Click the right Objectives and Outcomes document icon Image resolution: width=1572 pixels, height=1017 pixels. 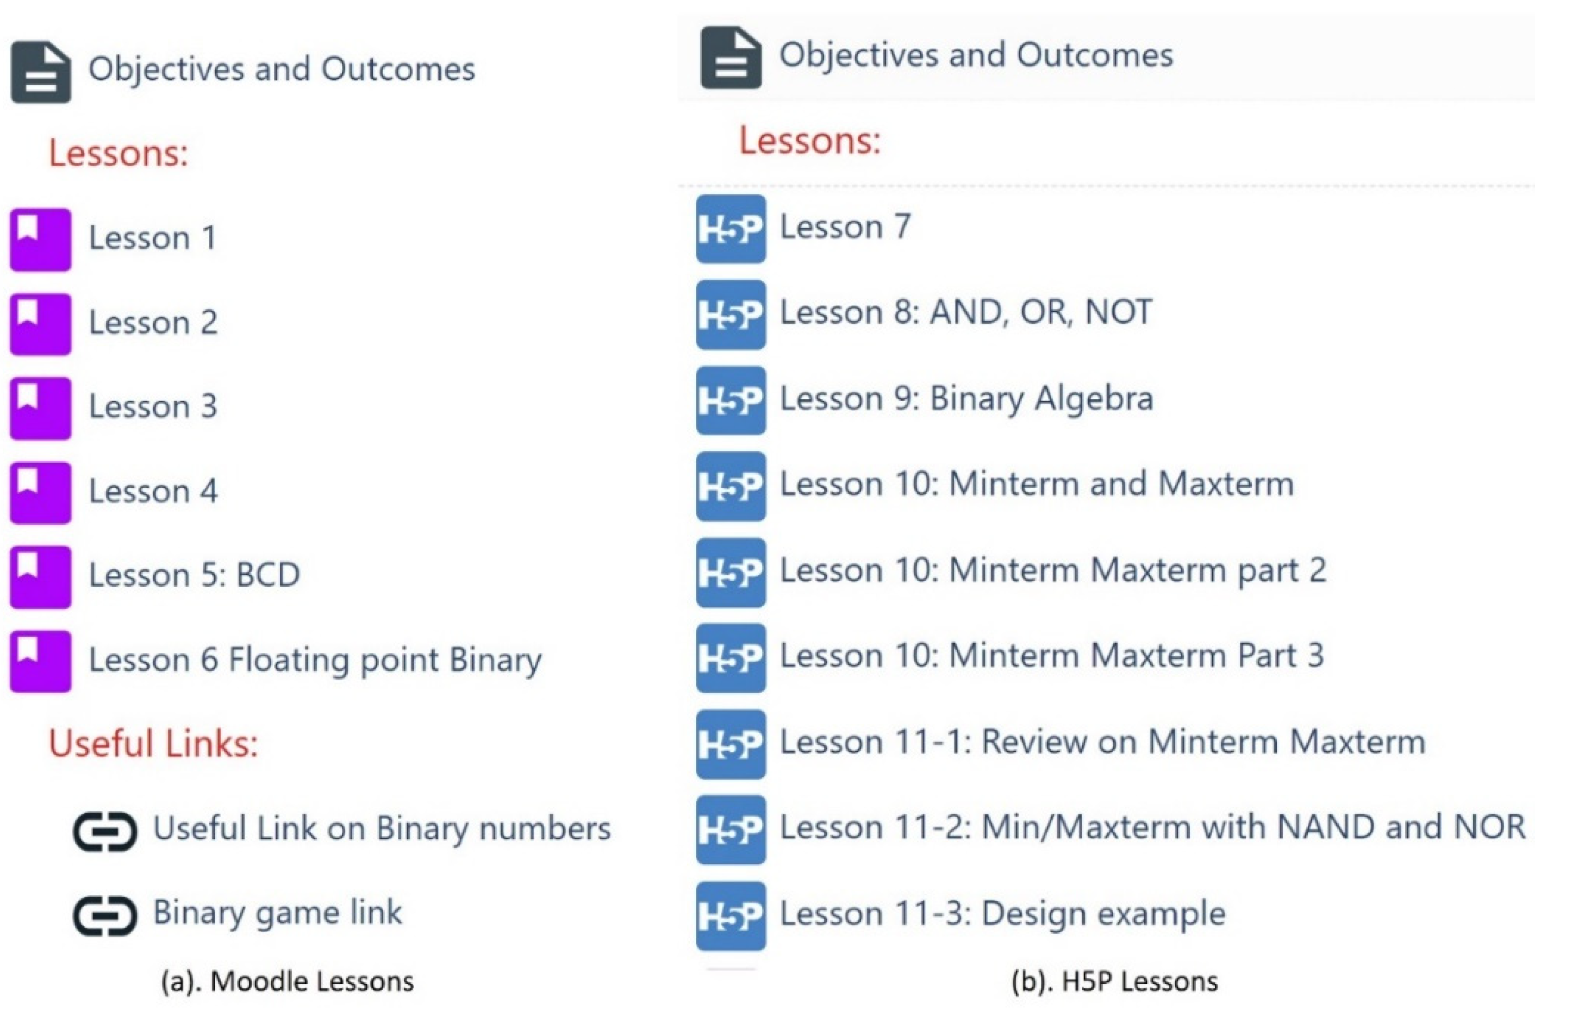(x=731, y=58)
